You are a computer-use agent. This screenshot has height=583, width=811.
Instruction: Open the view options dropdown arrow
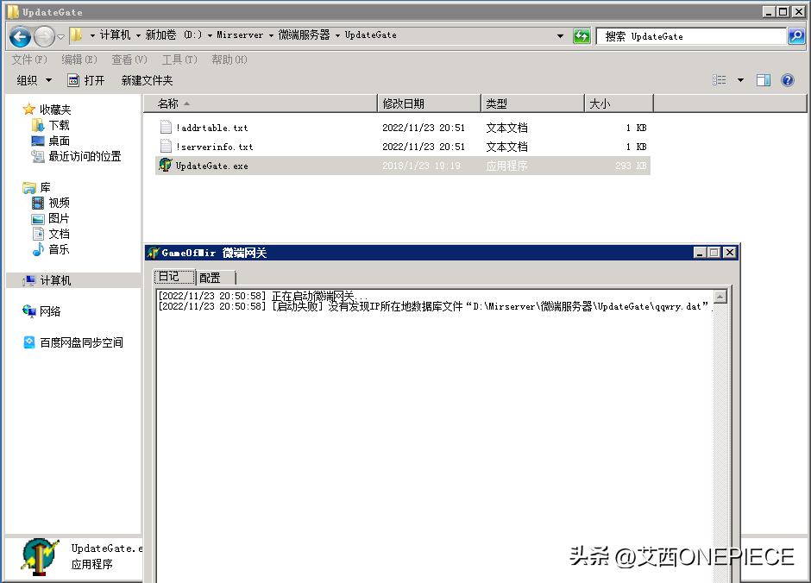[x=740, y=80]
